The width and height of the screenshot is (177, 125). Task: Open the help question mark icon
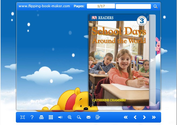point(32,117)
